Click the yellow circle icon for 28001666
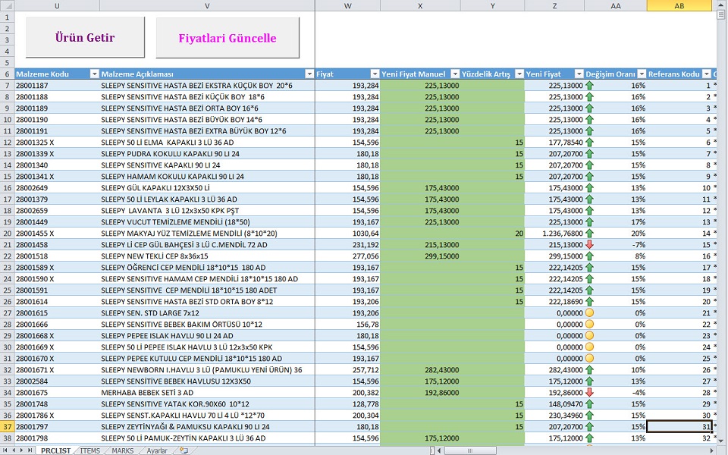This screenshot has height=455, width=728. point(589,324)
